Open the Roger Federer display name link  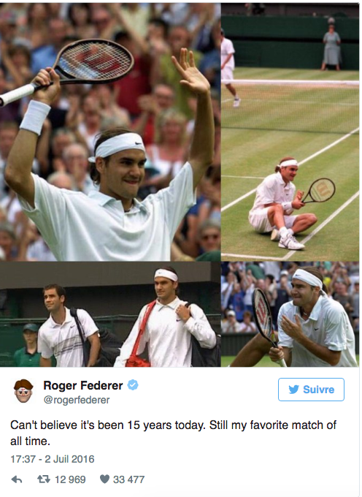[83, 385]
